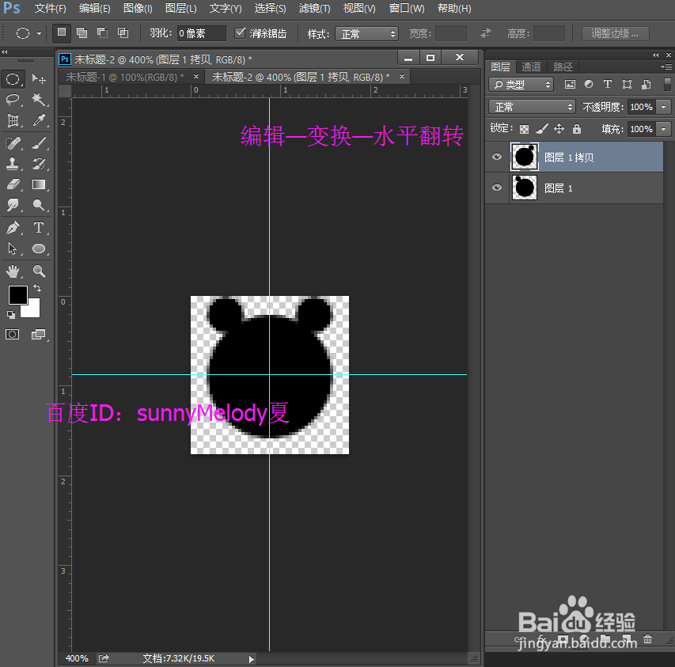Toggle lock image pixels
The height and width of the screenshot is (667, 675).
coord(541,129)
